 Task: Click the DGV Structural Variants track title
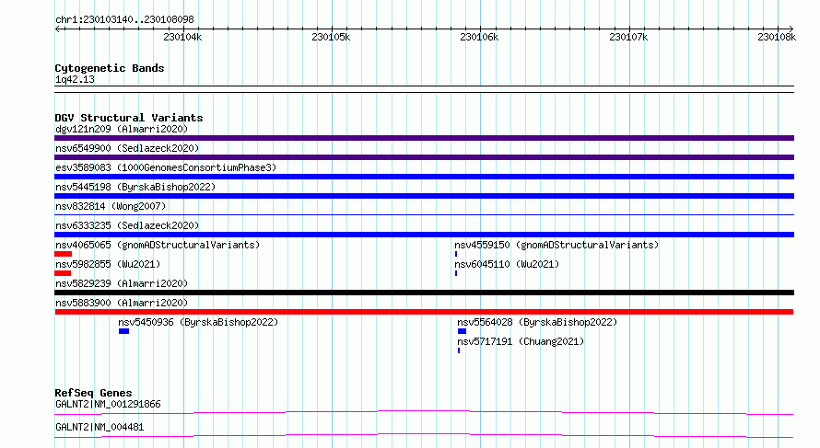tap(129, 118)
